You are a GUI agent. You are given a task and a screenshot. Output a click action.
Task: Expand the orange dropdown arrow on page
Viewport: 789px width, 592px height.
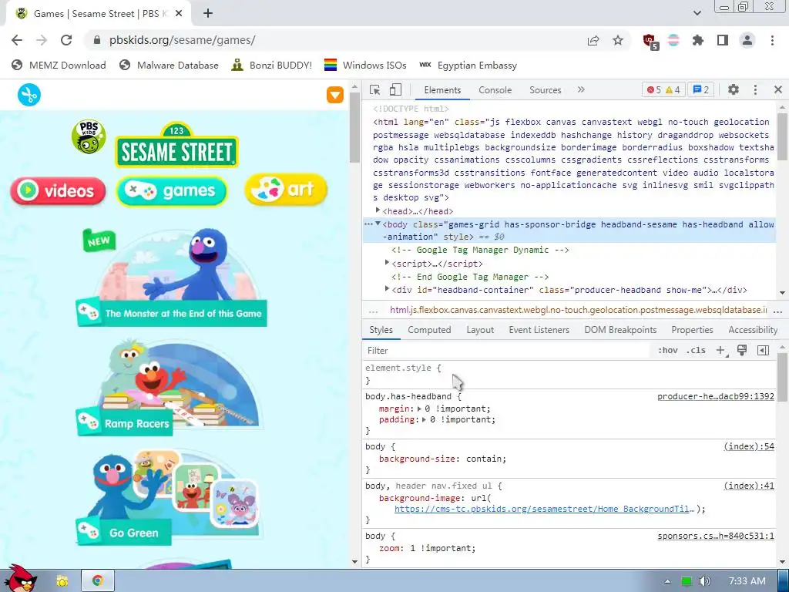pyautogui.click(x=335, y=95)
